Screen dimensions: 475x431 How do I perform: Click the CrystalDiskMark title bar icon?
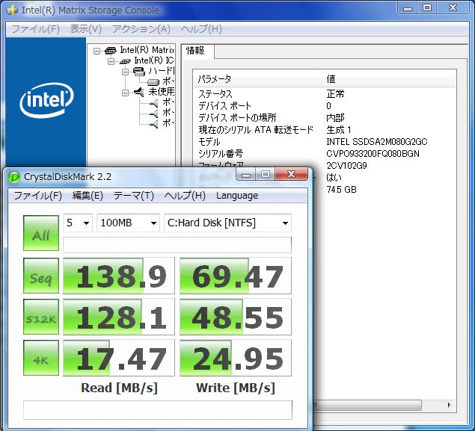(x=14, y=177)
